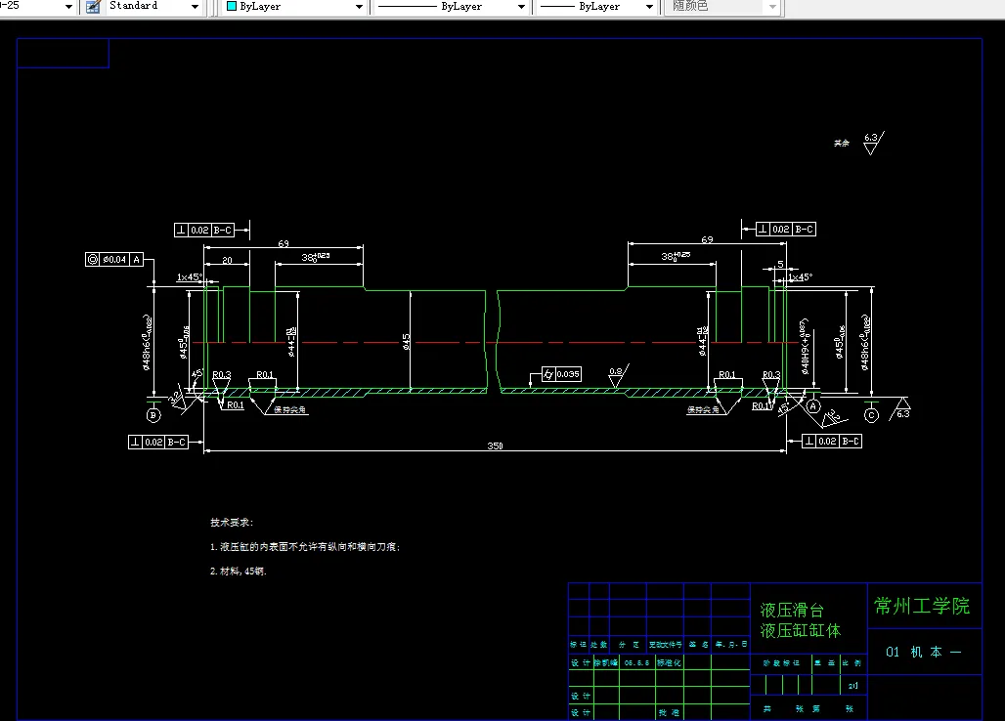Image resolution: width=1005 pixels, height=721 pixels.
Task: Select the 350 overall length dimension
Action: tap(495, 445)
